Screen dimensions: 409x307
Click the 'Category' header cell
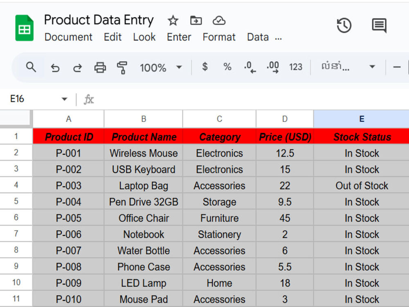219,137
